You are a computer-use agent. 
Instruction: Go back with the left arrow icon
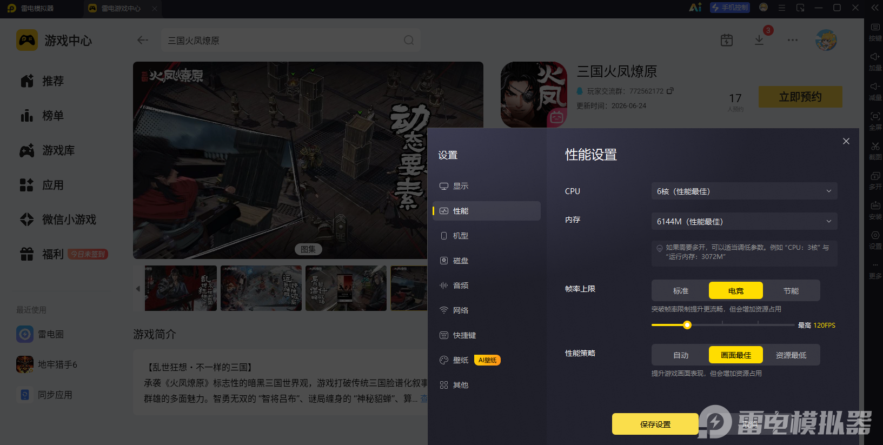click(x=143, y=40)
